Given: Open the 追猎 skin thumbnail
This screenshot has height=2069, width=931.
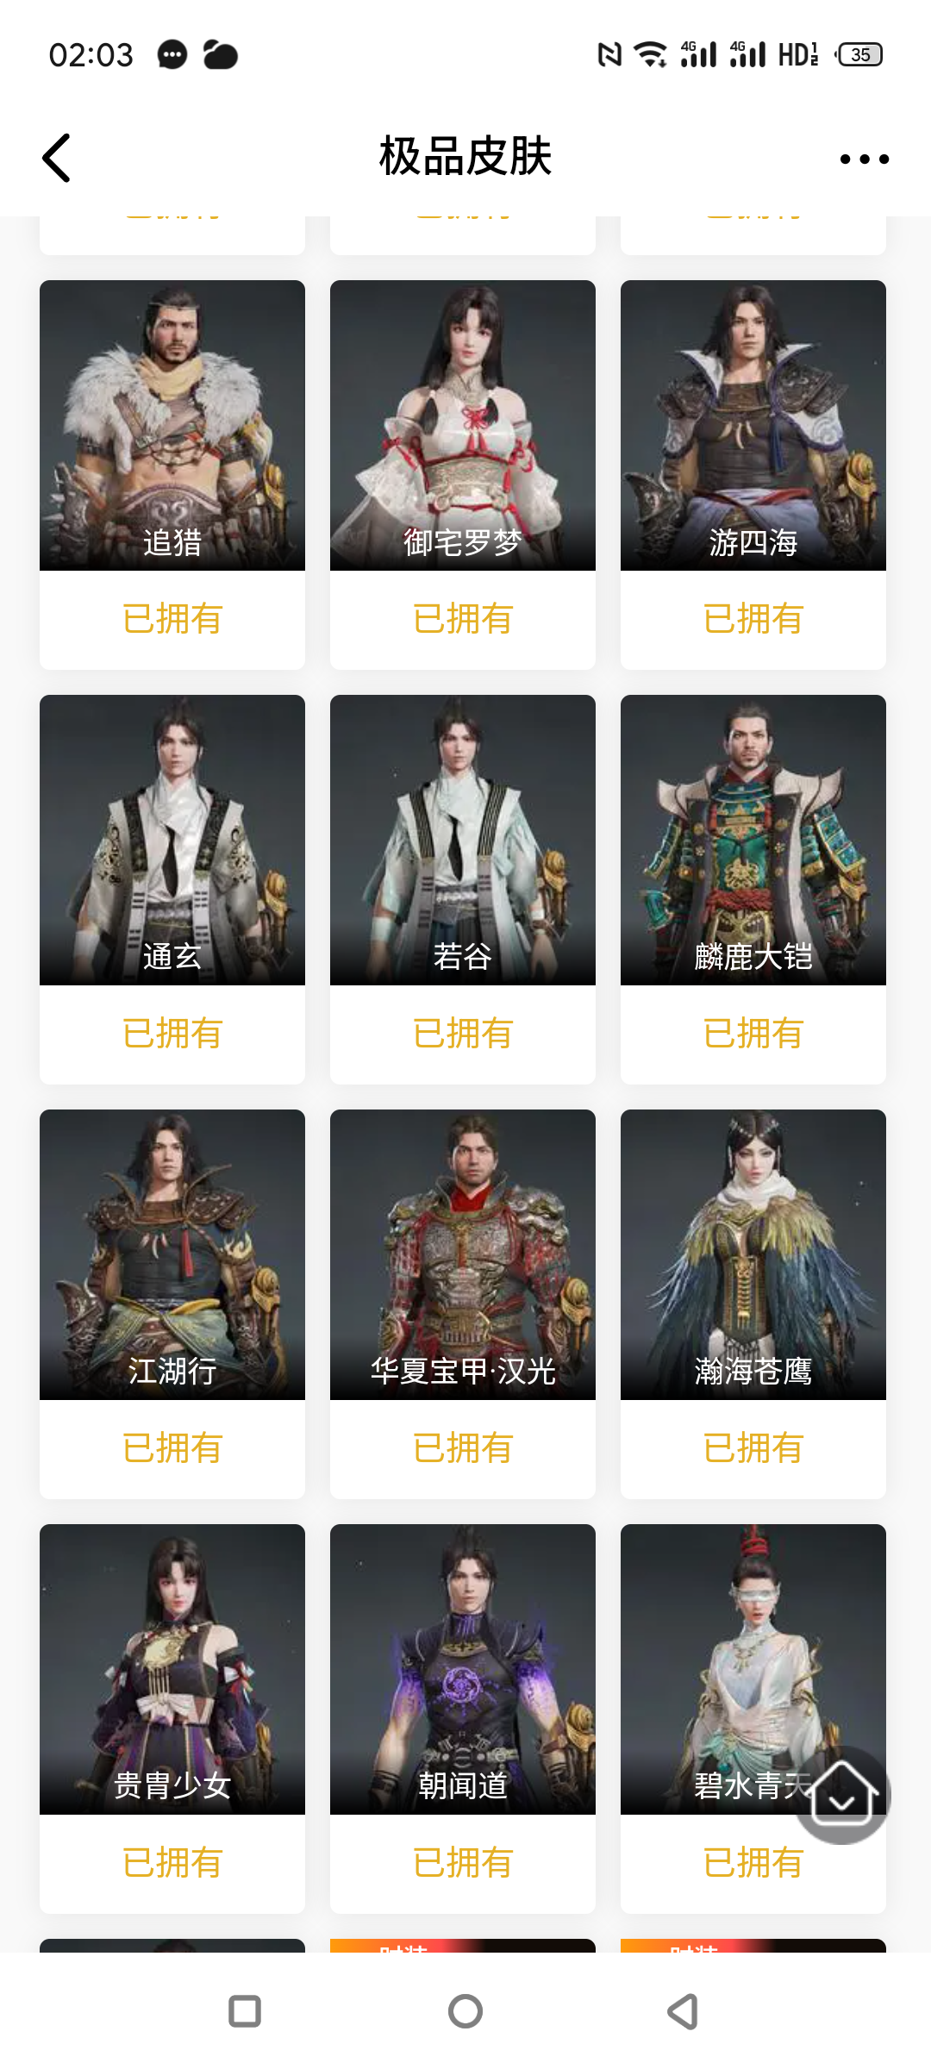Looking at the screenshot, I should (x=172, y=425).
